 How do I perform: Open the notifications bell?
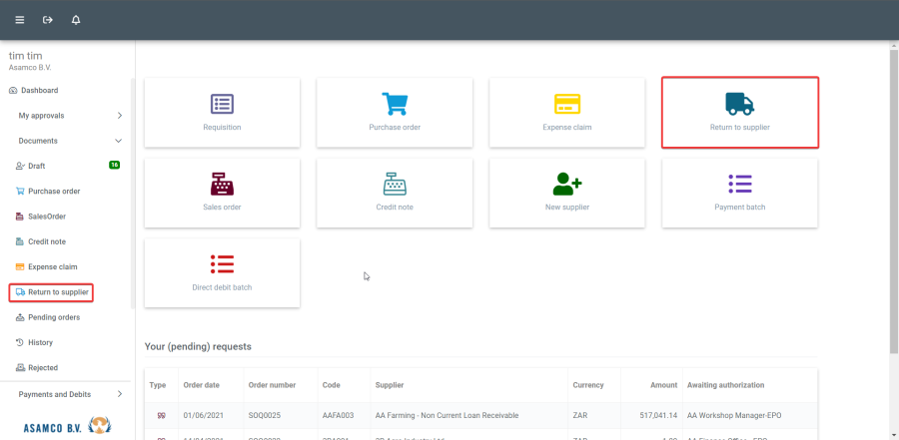click(x=76, y=20)
